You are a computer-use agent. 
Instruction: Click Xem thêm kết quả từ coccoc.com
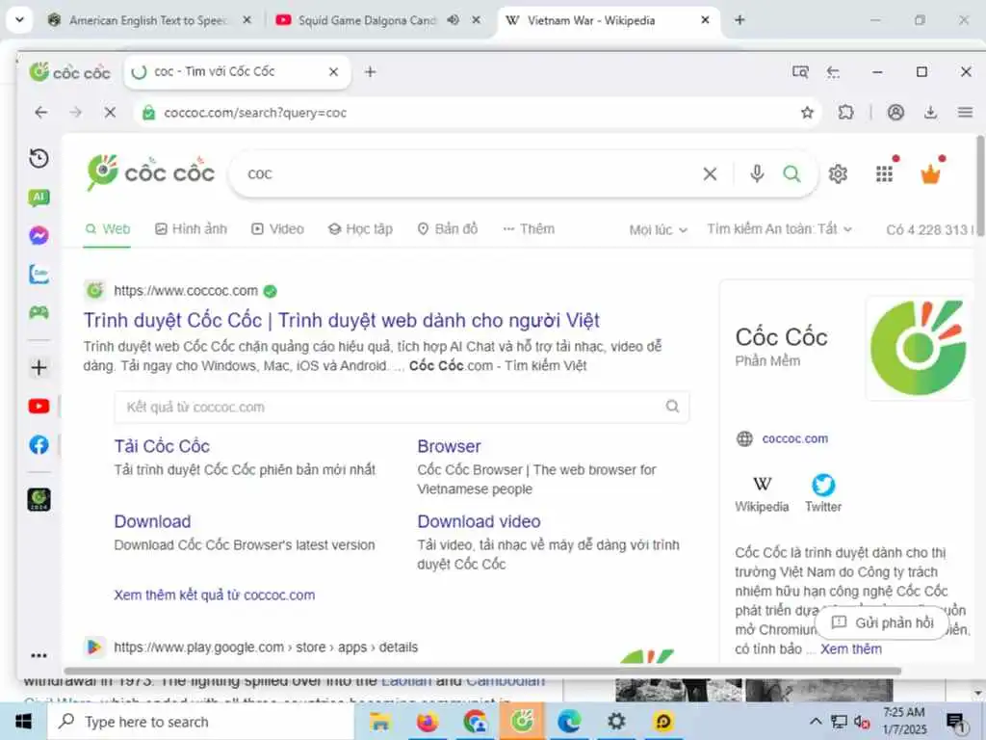(x=215, y=595)
